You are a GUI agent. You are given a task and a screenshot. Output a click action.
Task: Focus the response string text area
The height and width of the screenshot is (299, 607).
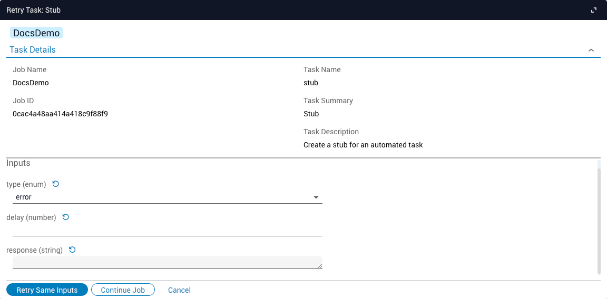(167, 262)
